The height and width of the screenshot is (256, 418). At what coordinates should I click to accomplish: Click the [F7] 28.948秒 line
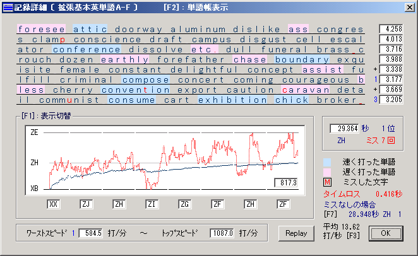(362, 214)
